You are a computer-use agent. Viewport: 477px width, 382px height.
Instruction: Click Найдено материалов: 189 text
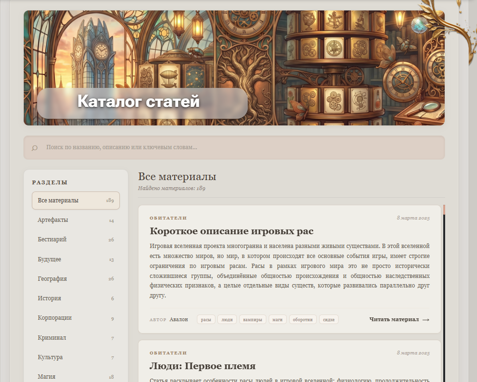(x=172, y=188)
